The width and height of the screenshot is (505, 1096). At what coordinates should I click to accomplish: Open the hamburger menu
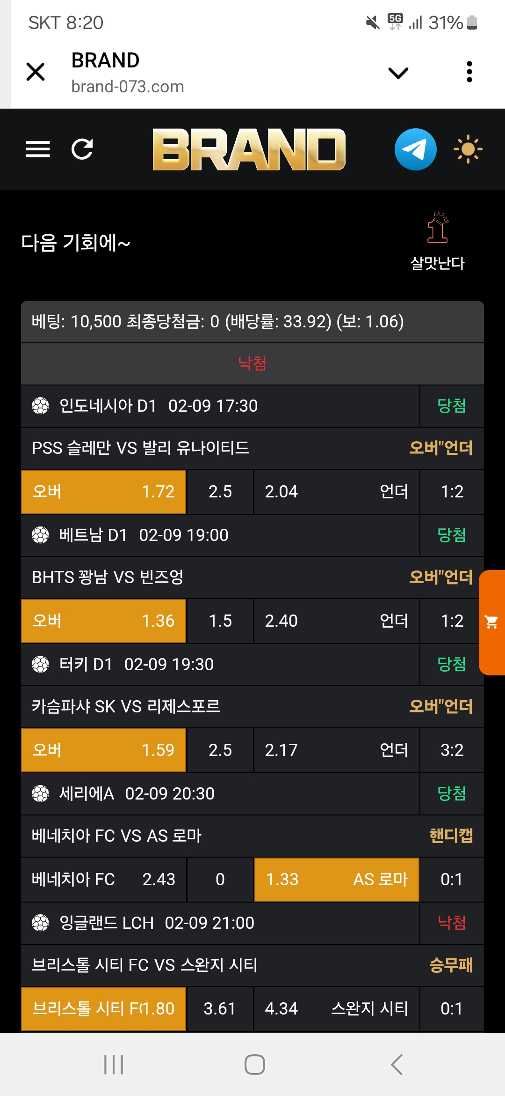pyautogui.click(x=38, y=149)
